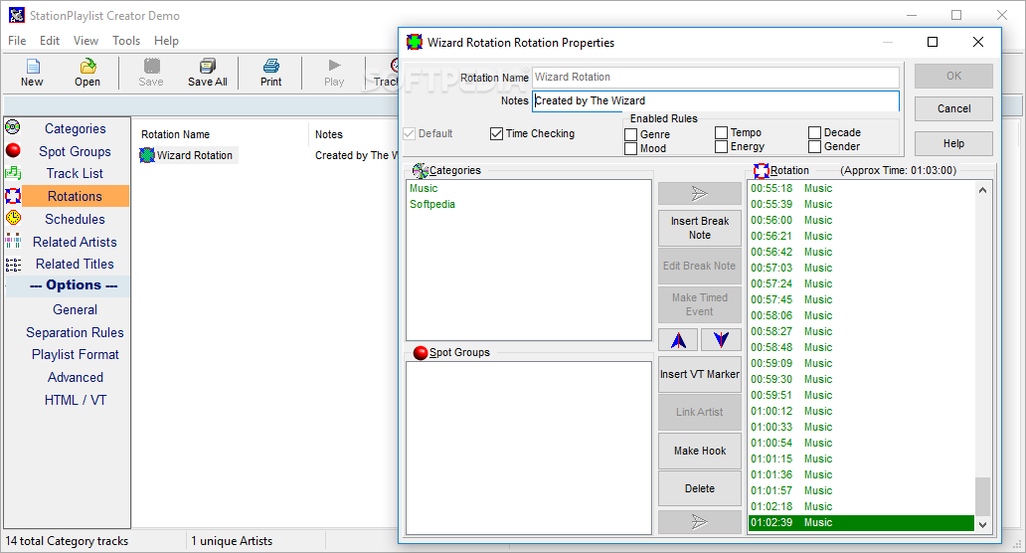This screenshot has width=1026, height=553.
Task: Open General options in sidebar
Action: pyautogui.click(x=76, y=309)
